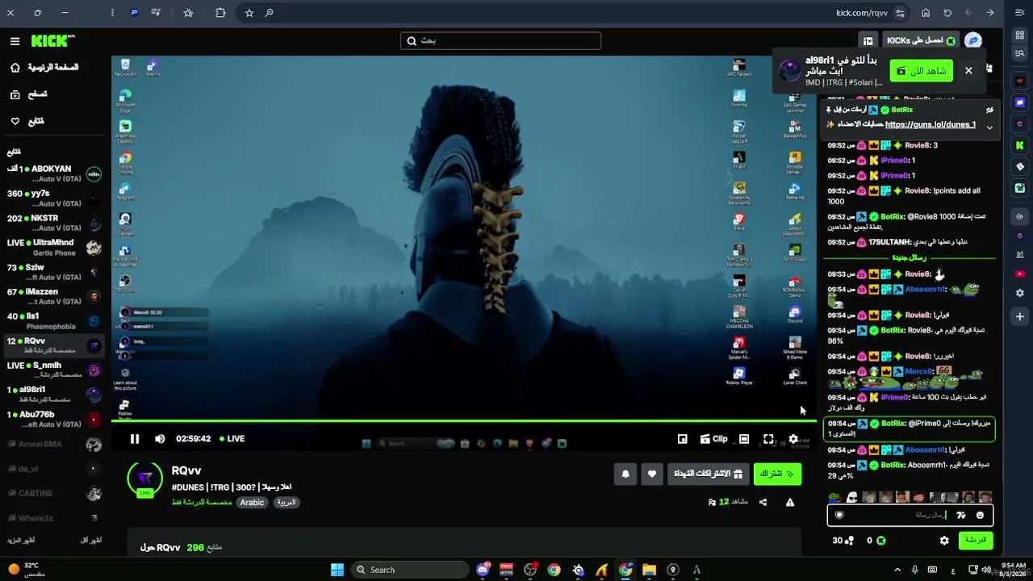Open yy7s channel in the sidebar
The height and width of the screenshot is (581, 1033).
pos(54,199)
